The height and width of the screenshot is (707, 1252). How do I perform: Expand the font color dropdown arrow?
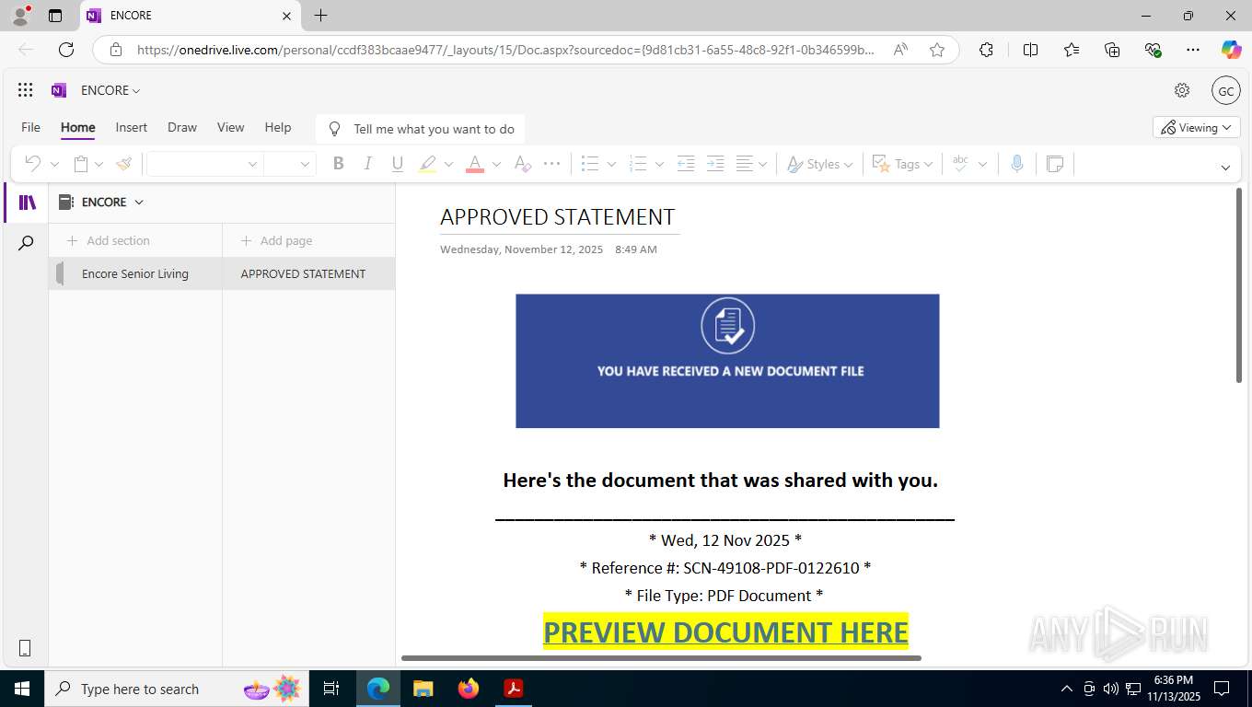(496, 164)
